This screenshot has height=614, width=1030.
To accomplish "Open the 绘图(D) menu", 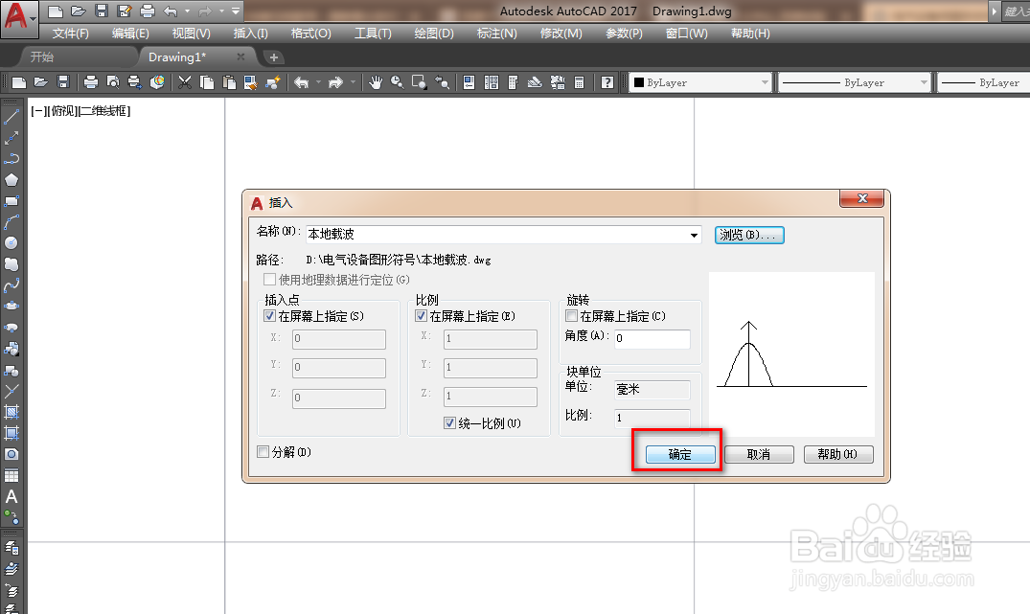I will 433,34.
